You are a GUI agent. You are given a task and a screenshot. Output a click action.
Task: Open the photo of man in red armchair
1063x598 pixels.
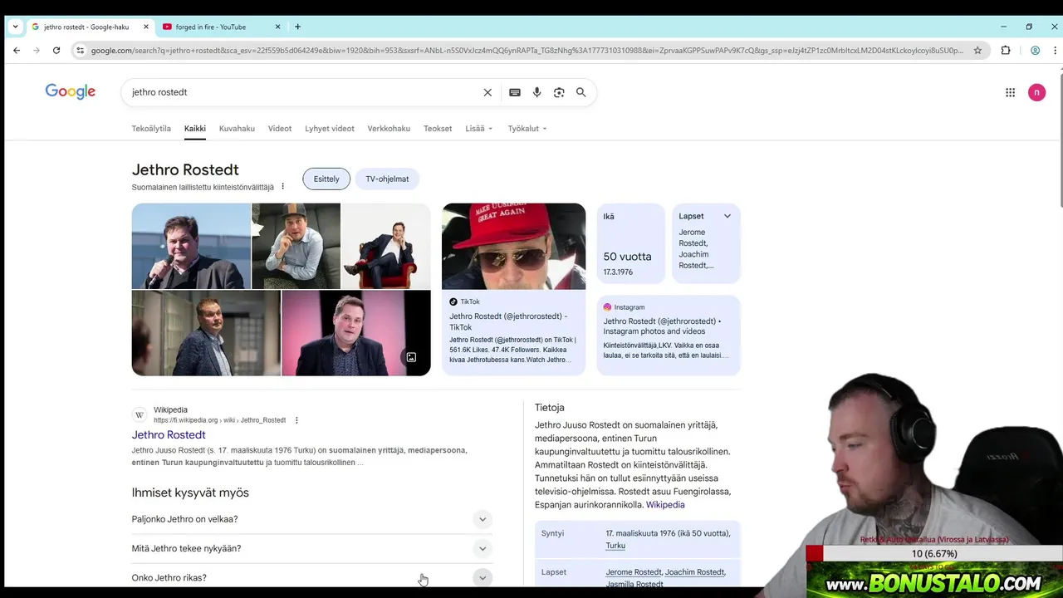pyautogui.click(x=386, y=246)
